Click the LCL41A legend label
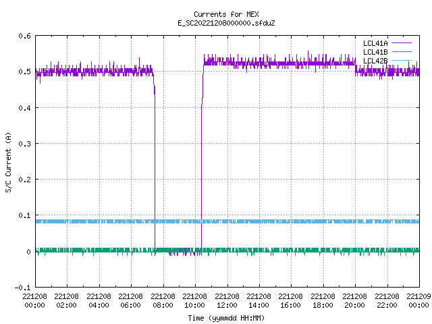 click(x=375, y=43)
